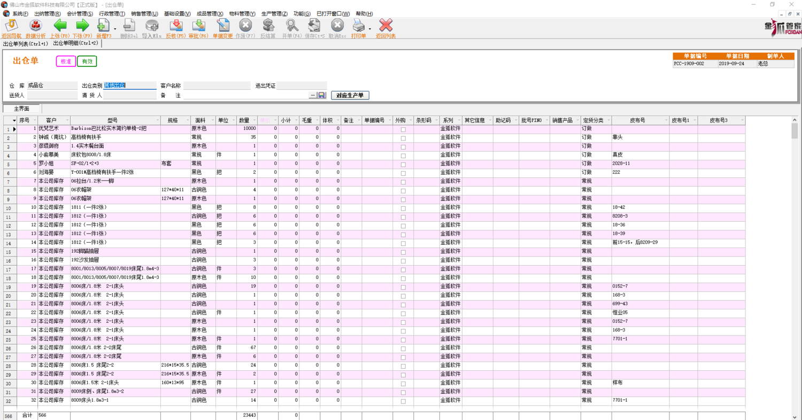Open 数量 column filter dropdown
The width and height of the screenshot is (802, 420).
point(255,121)
